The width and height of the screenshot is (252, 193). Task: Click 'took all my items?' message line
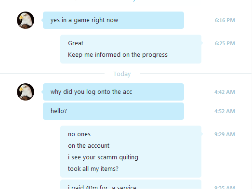click(x=93, y=169)
